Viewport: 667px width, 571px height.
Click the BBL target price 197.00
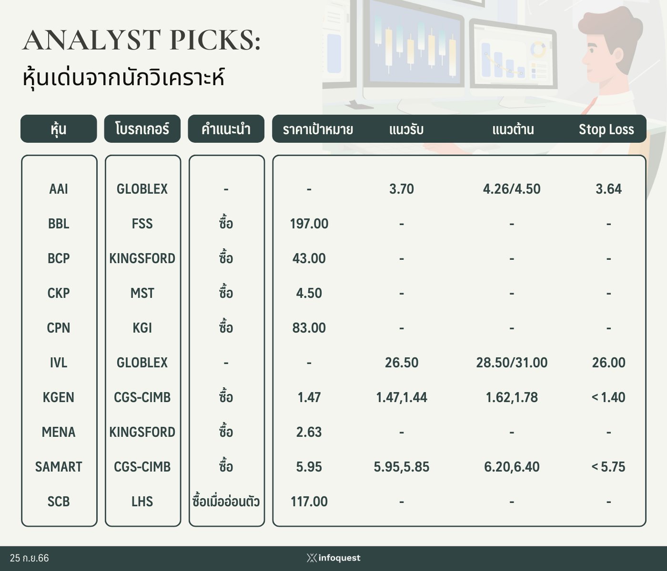309,224
